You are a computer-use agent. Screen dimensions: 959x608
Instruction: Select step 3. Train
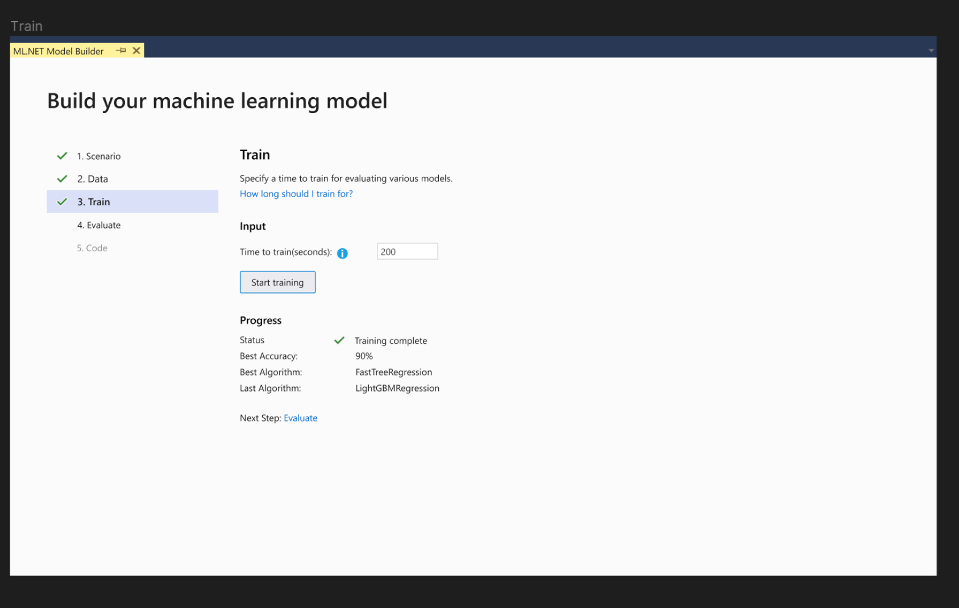tap(132, 202)
